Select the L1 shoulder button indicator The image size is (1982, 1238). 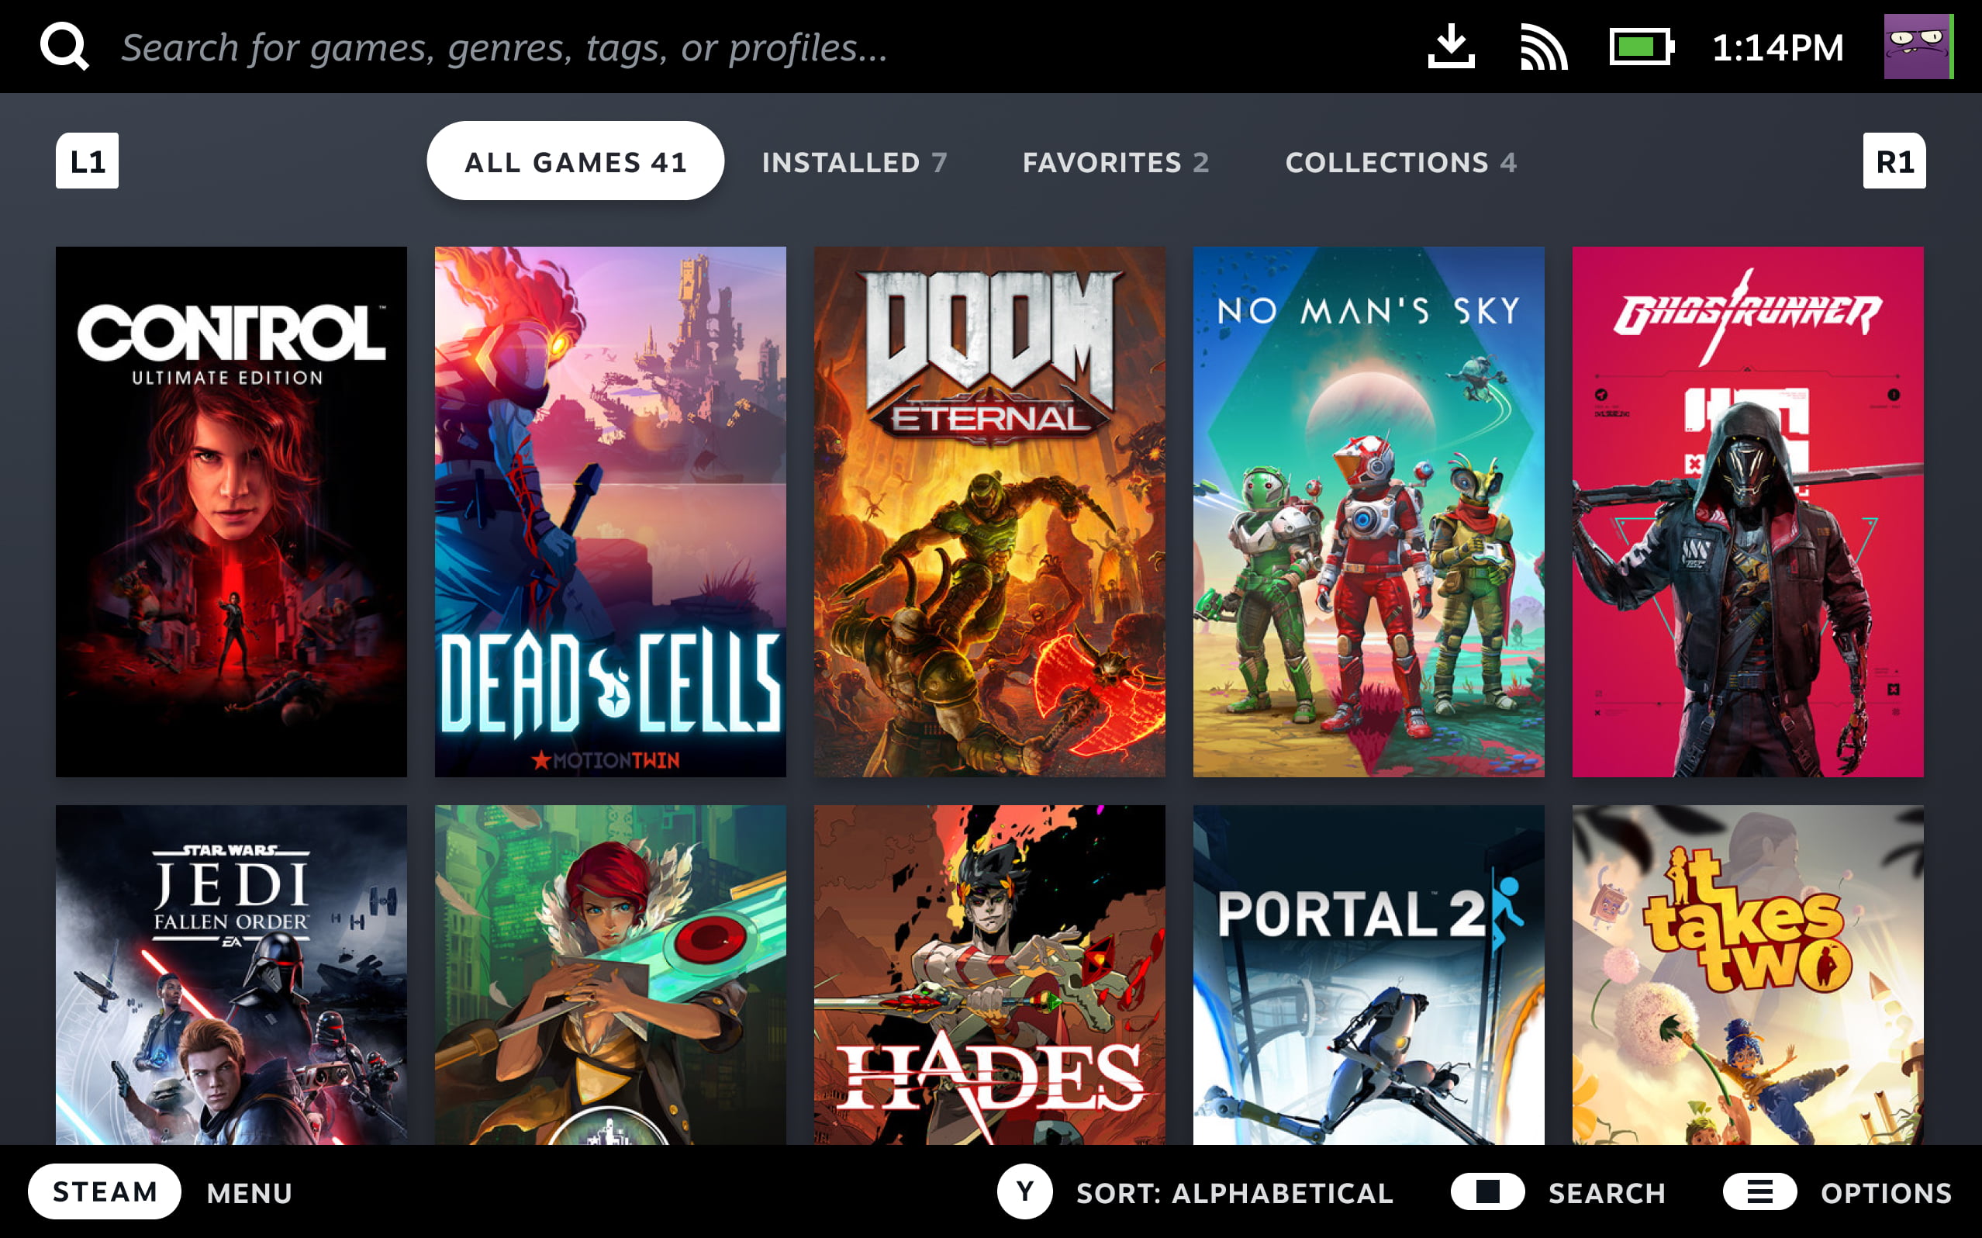pos(87,161)
